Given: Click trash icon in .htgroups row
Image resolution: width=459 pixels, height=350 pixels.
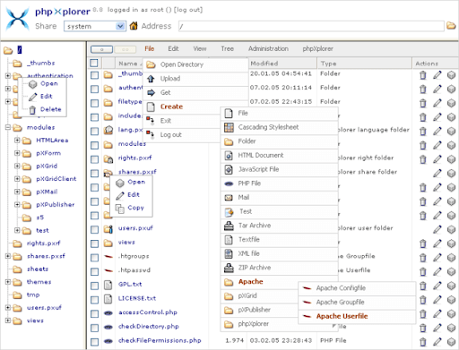Looking at the screenshot, I should (x=423, y=257).
